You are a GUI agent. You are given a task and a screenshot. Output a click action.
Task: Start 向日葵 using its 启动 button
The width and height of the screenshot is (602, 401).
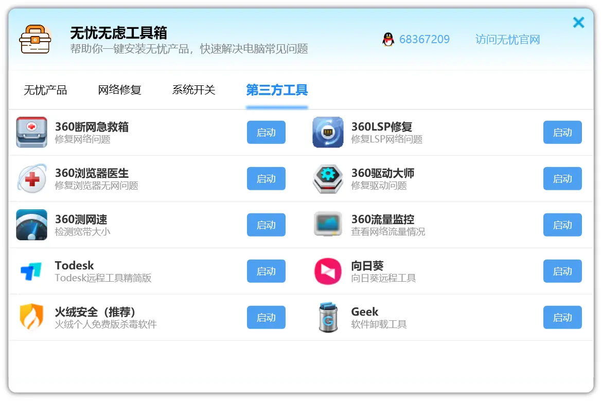coord(562,271)
